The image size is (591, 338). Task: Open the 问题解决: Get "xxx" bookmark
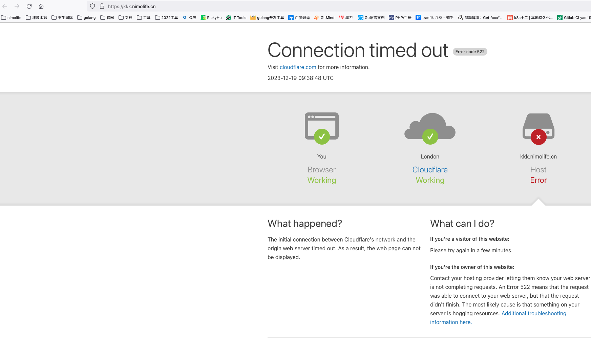click(480, 18)
